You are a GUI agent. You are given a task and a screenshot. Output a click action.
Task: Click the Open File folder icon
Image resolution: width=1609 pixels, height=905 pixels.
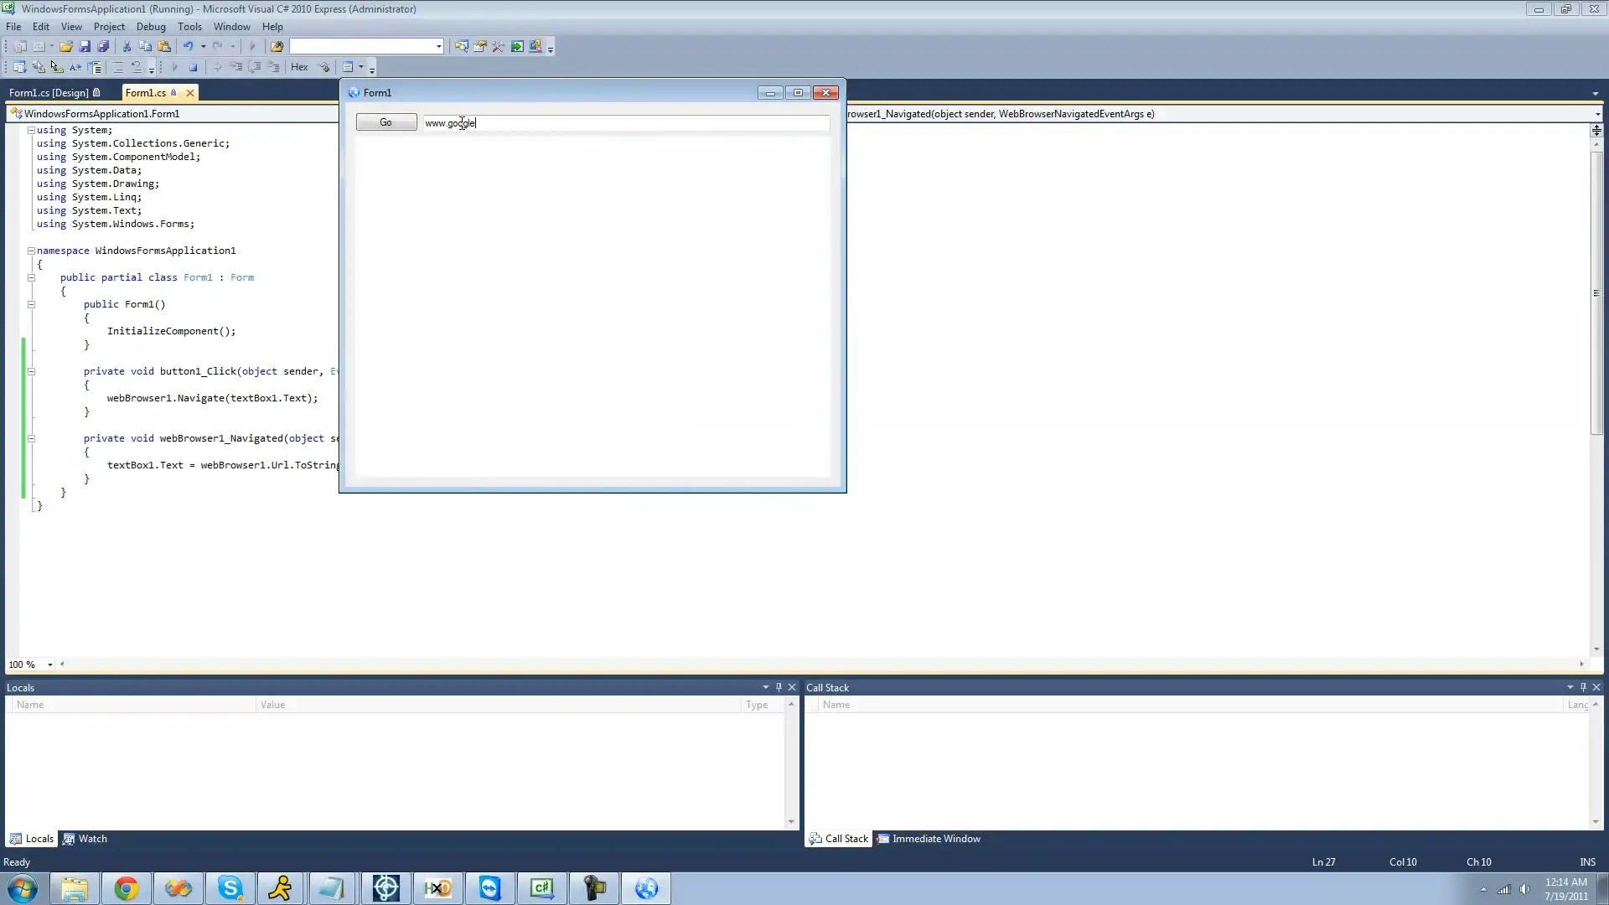click(x=65, y=47)
